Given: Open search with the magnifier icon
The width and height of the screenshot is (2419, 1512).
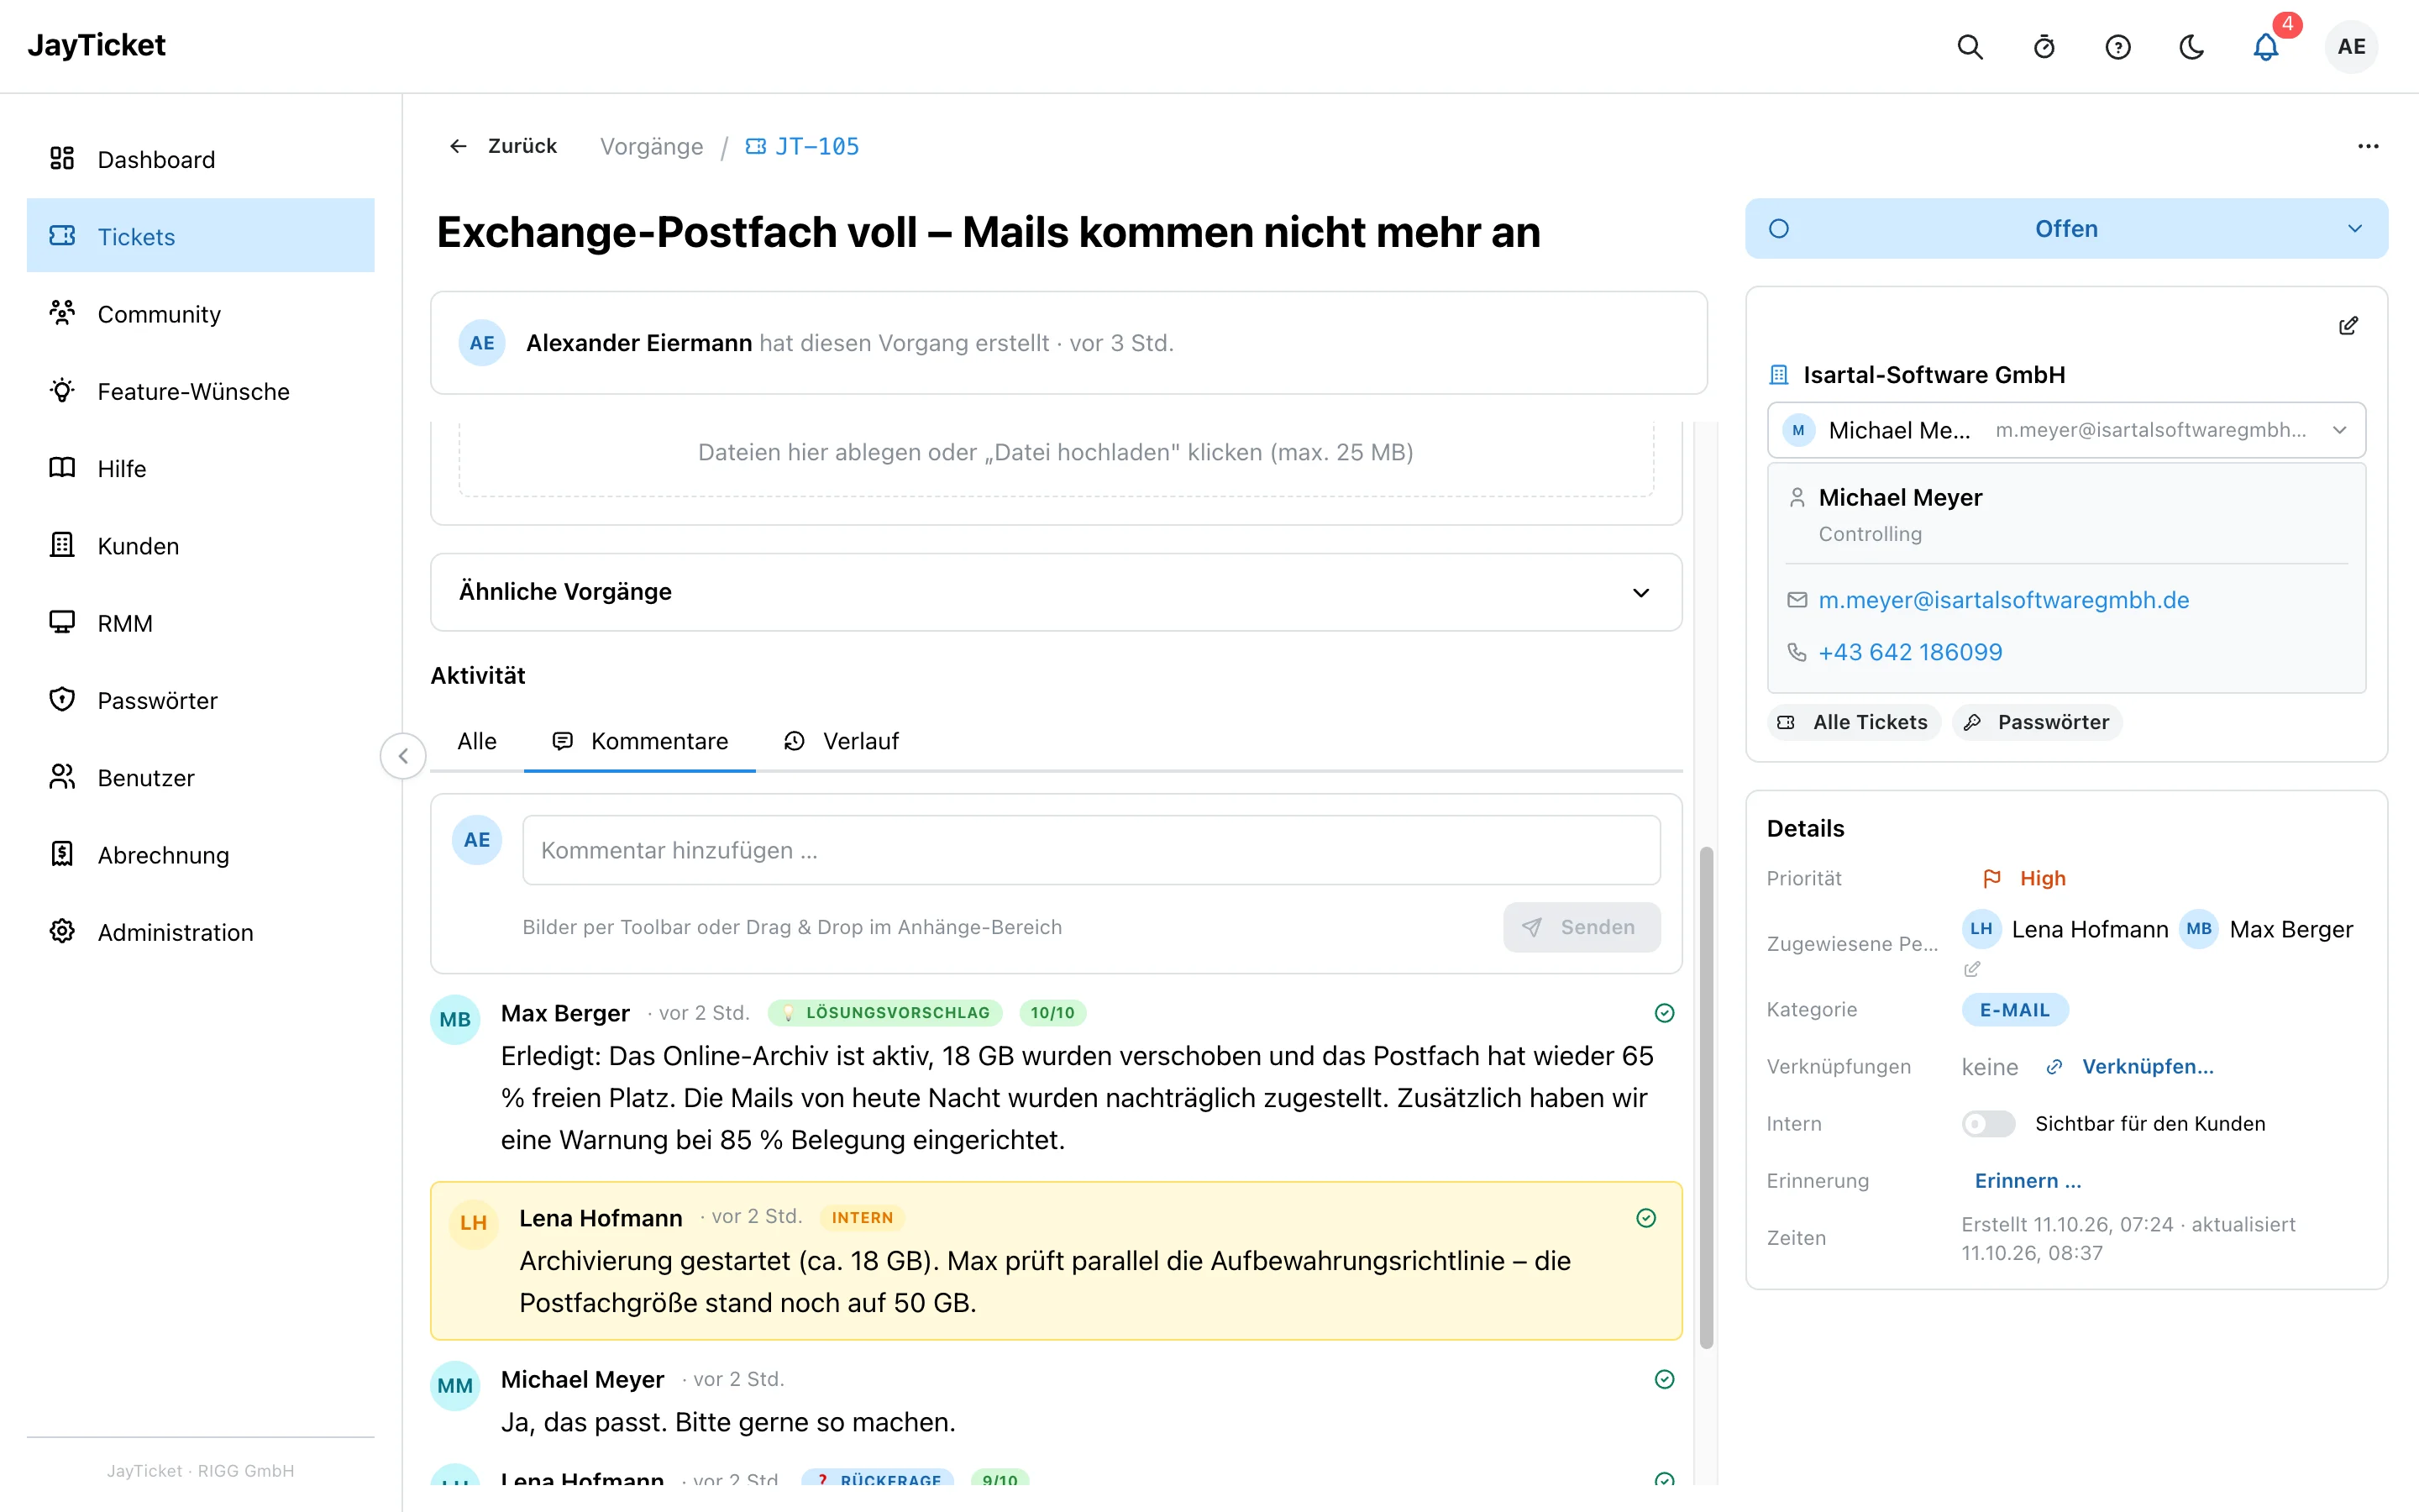Looking at the screenshot, I should 1969,47.
